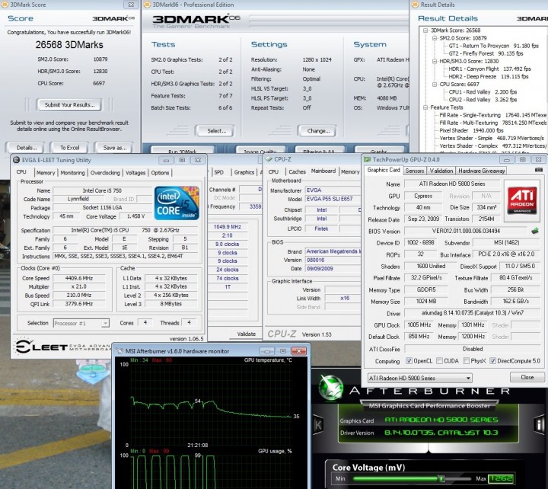Viewport: 548px width, 489px height.
Task: Open the Mainboard tab in CPU-Z
Action: (x=323, y=171)
